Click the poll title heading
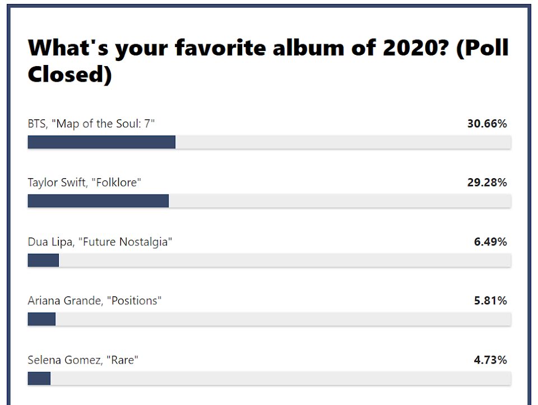This screenshot has height=405, width=538. (x=268, y=60)
